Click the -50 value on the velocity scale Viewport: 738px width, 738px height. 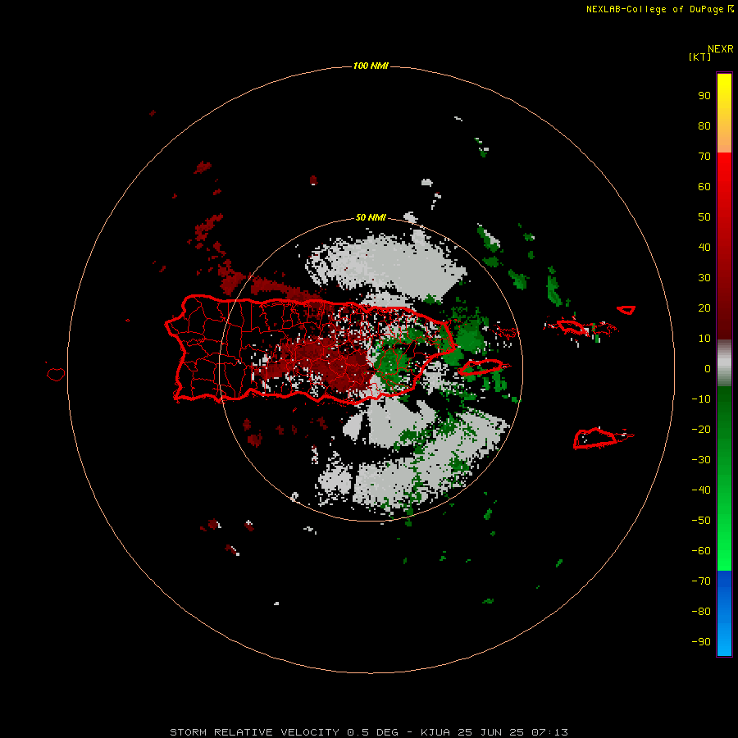701,521
